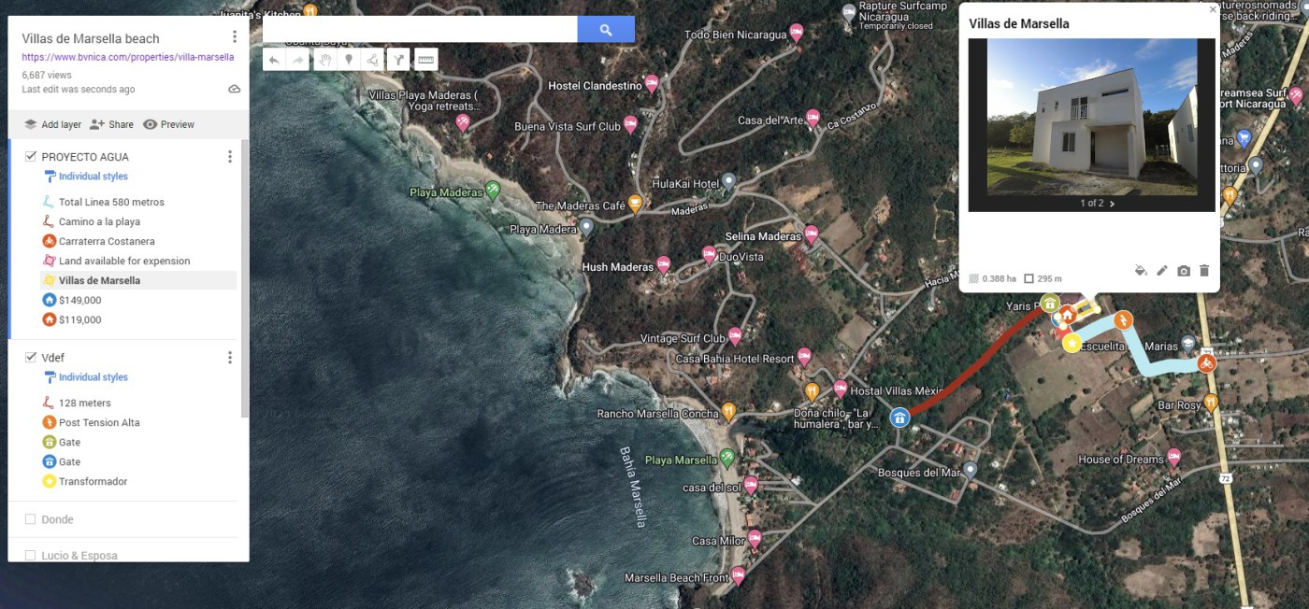Click the edit pencil in Villas popup
This screenshot has height=609, width=1309.
[x=1162, y=271]
